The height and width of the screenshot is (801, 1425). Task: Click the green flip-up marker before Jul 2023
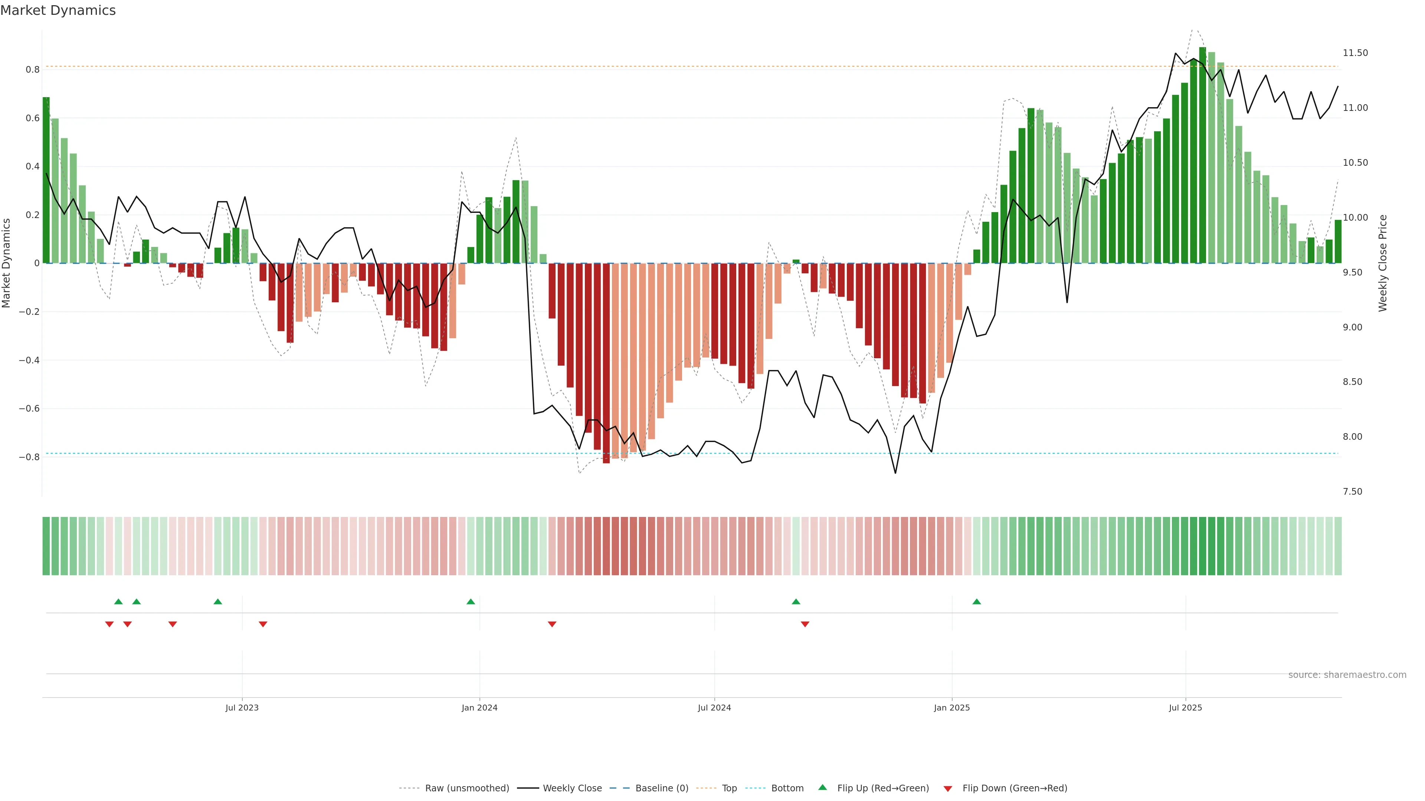coord(217,601)
